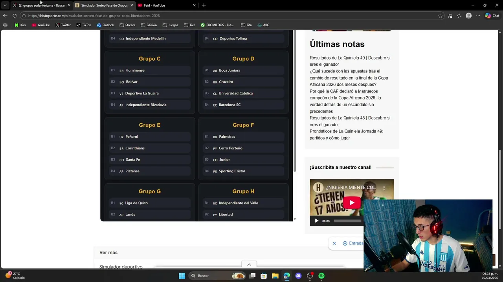Open the PROMIEDOS bookmark

coord(217,25)
